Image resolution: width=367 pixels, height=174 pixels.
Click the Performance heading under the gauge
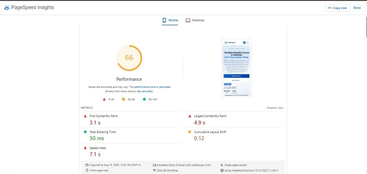[129, 79]
